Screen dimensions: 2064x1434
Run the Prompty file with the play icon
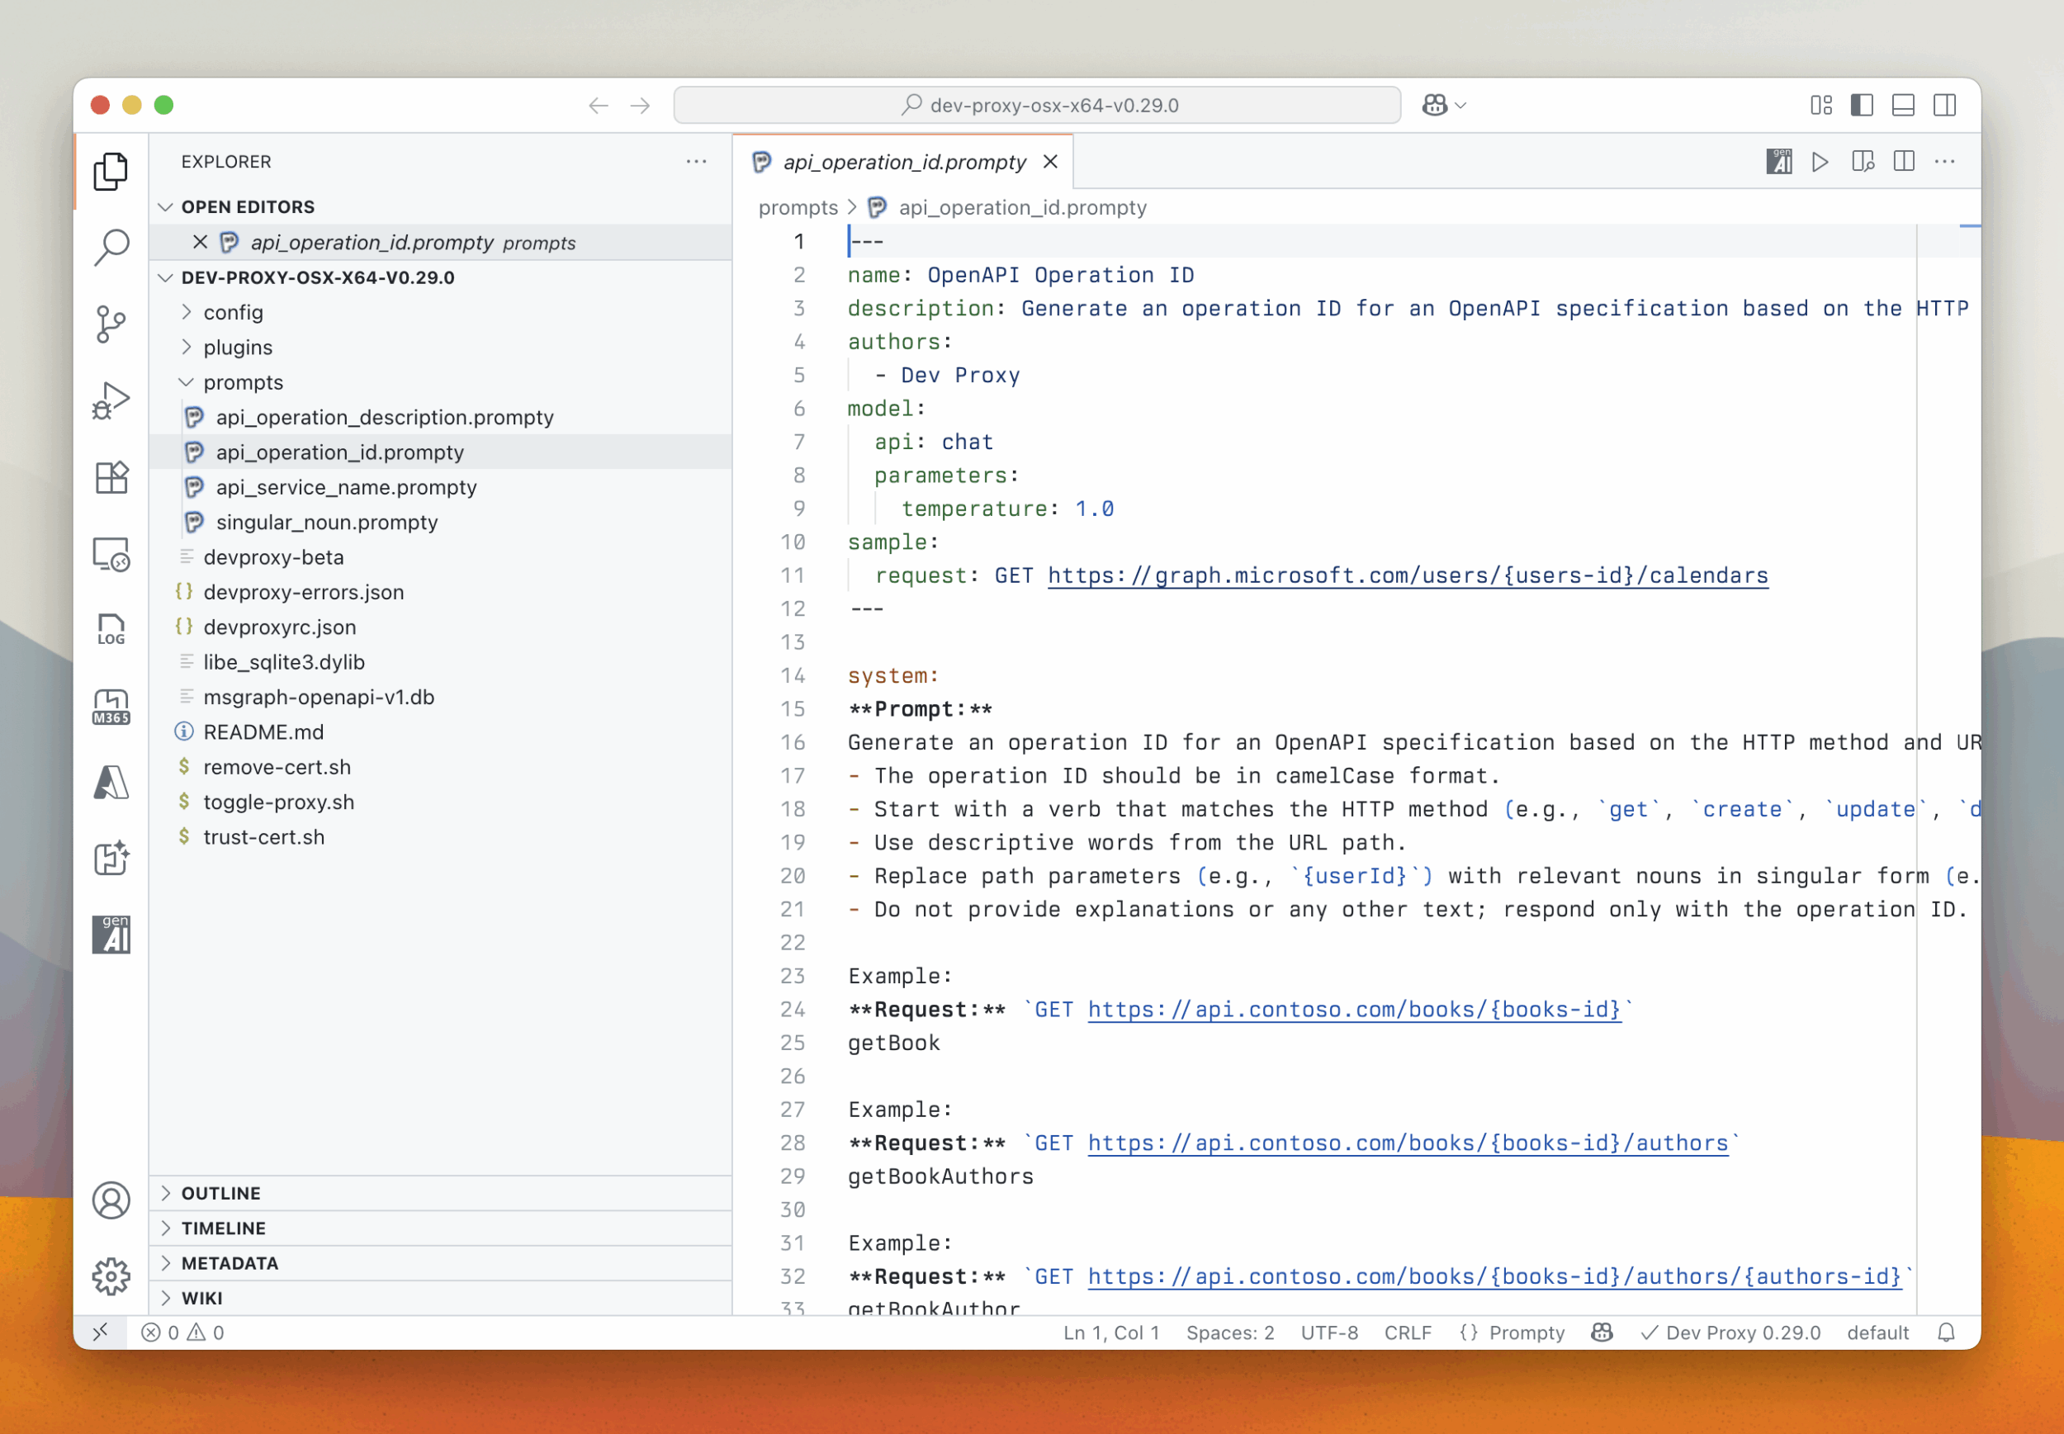tap(1820, 162)
